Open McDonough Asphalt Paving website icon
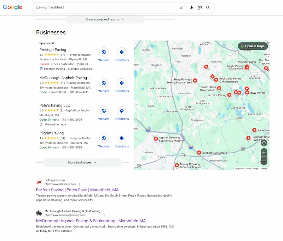This screenshot has height=241, width=283. pyautogui.click(x=104, y=83)
